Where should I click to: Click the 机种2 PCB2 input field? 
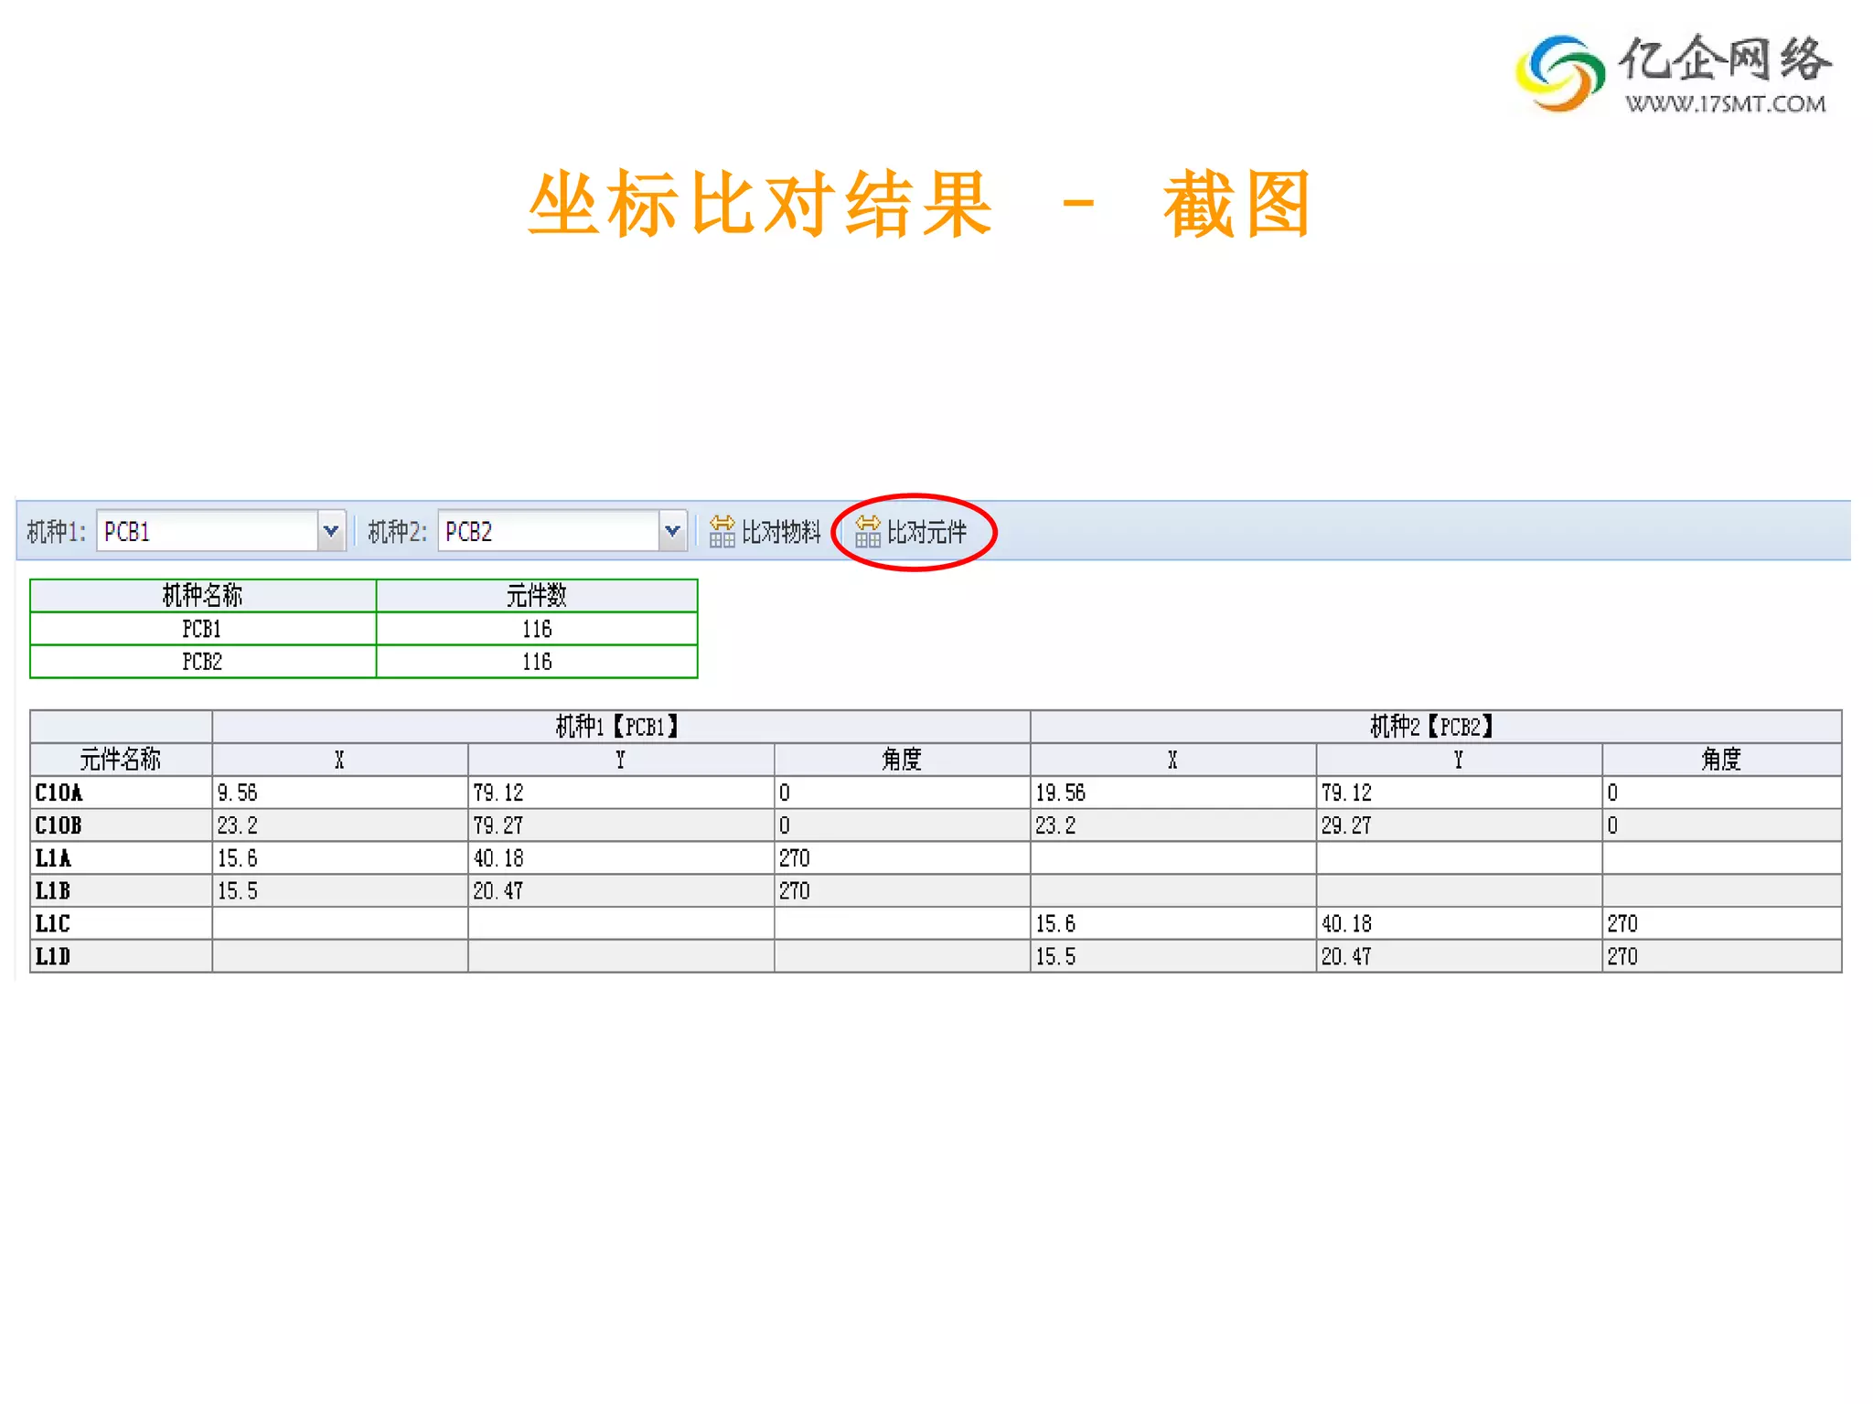(x=549, y=531)
